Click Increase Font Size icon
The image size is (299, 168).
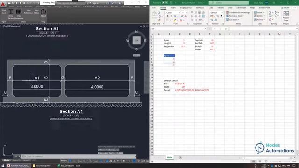(x=182, y=16)
